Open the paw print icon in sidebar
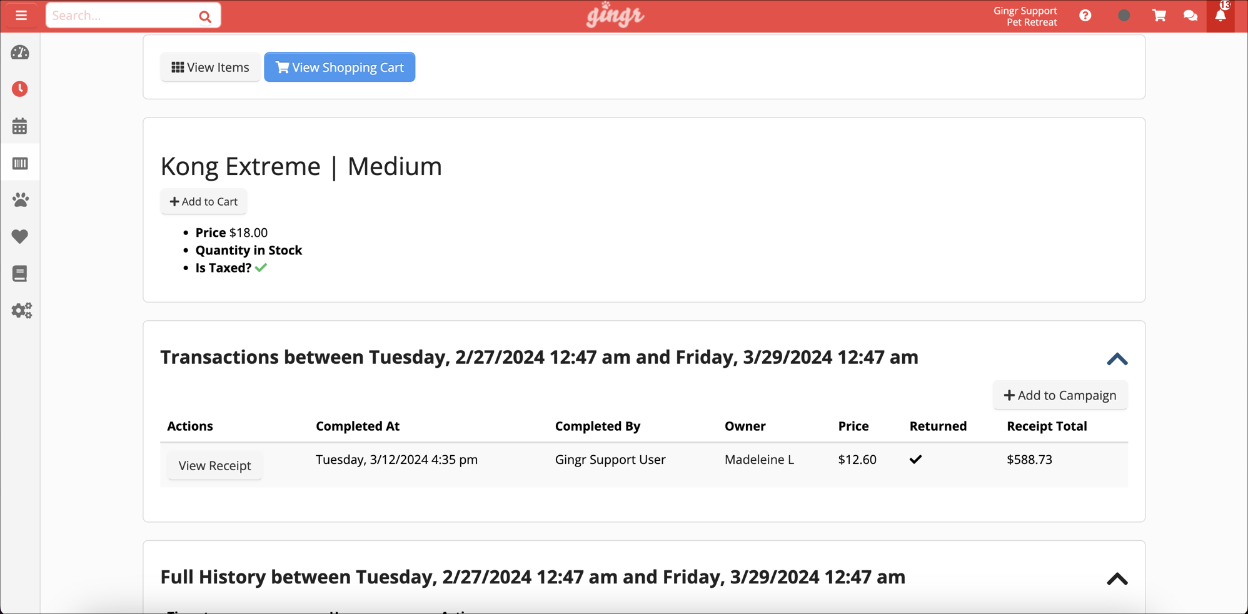 point(20,200)
